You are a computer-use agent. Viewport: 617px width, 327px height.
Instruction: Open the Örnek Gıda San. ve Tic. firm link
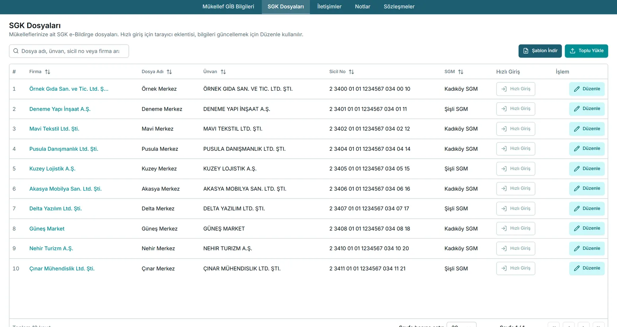[x=69, y=89]
